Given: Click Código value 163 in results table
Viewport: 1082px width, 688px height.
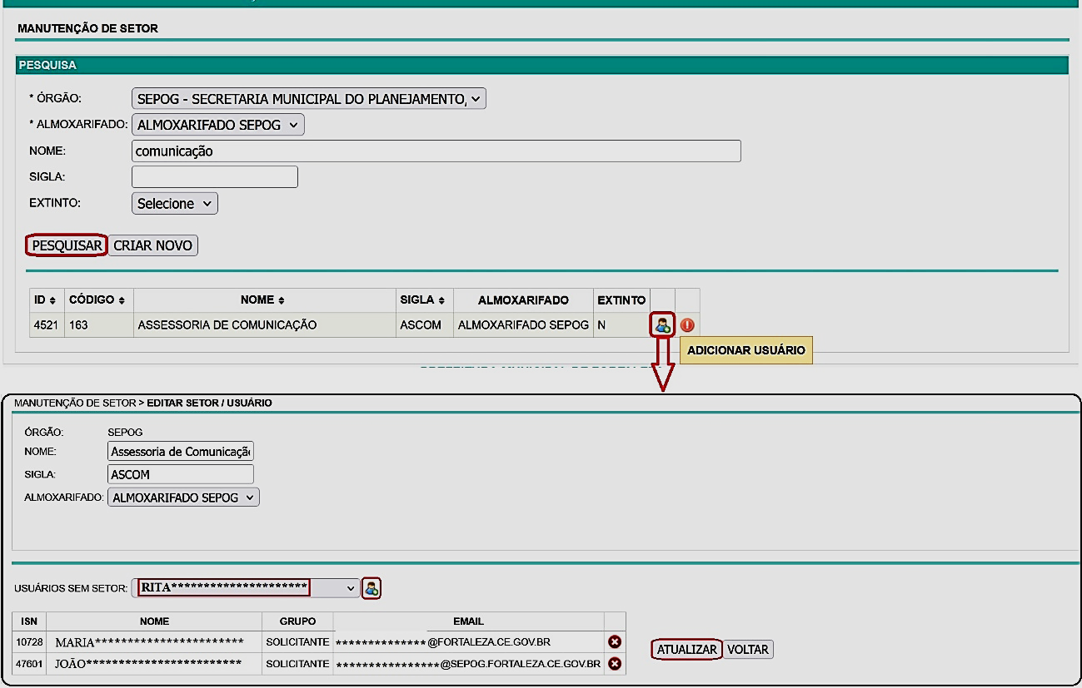Looking at the screenshot, I should (x=99, y=325).
